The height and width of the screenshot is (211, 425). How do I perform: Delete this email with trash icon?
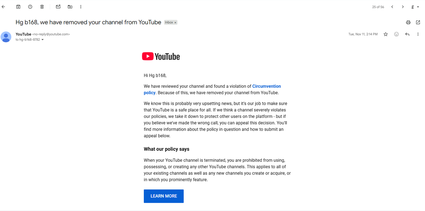[x=42, y=7]
